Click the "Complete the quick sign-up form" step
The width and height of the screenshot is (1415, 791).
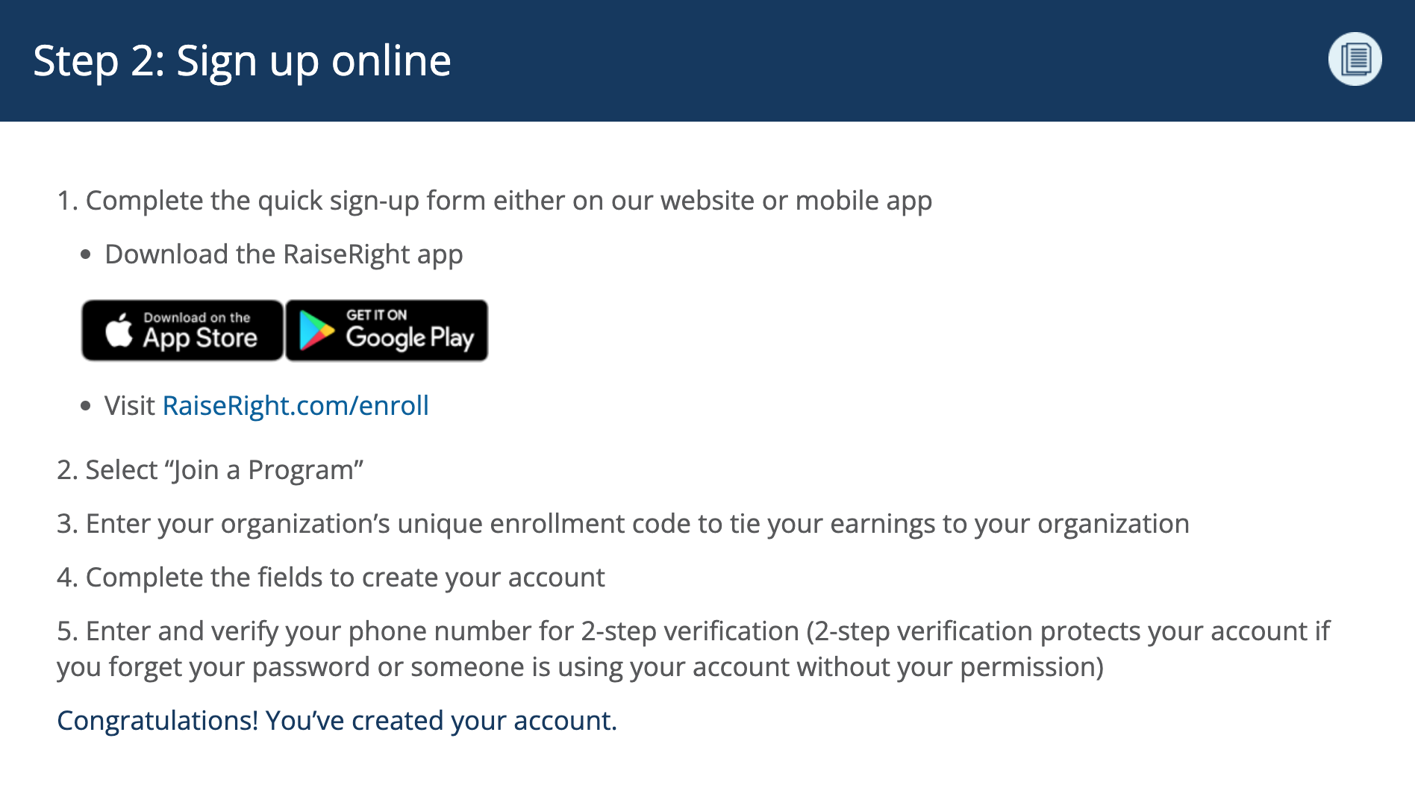pyautogui.click(x=494, y=201)
